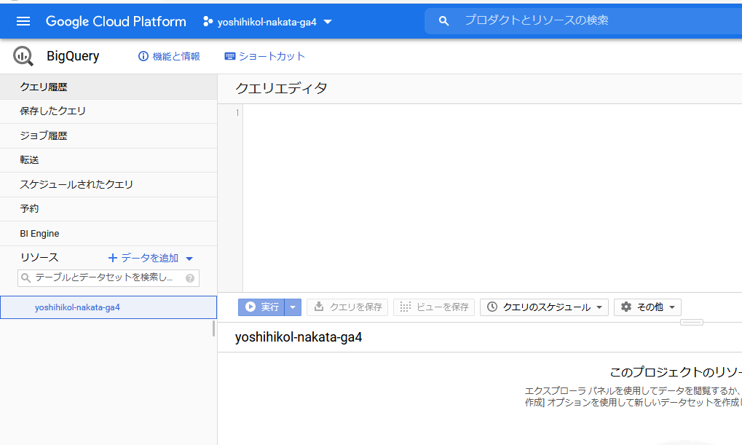Run the query with 実行 button
742x445 pixels.
(x=261, y=307)
